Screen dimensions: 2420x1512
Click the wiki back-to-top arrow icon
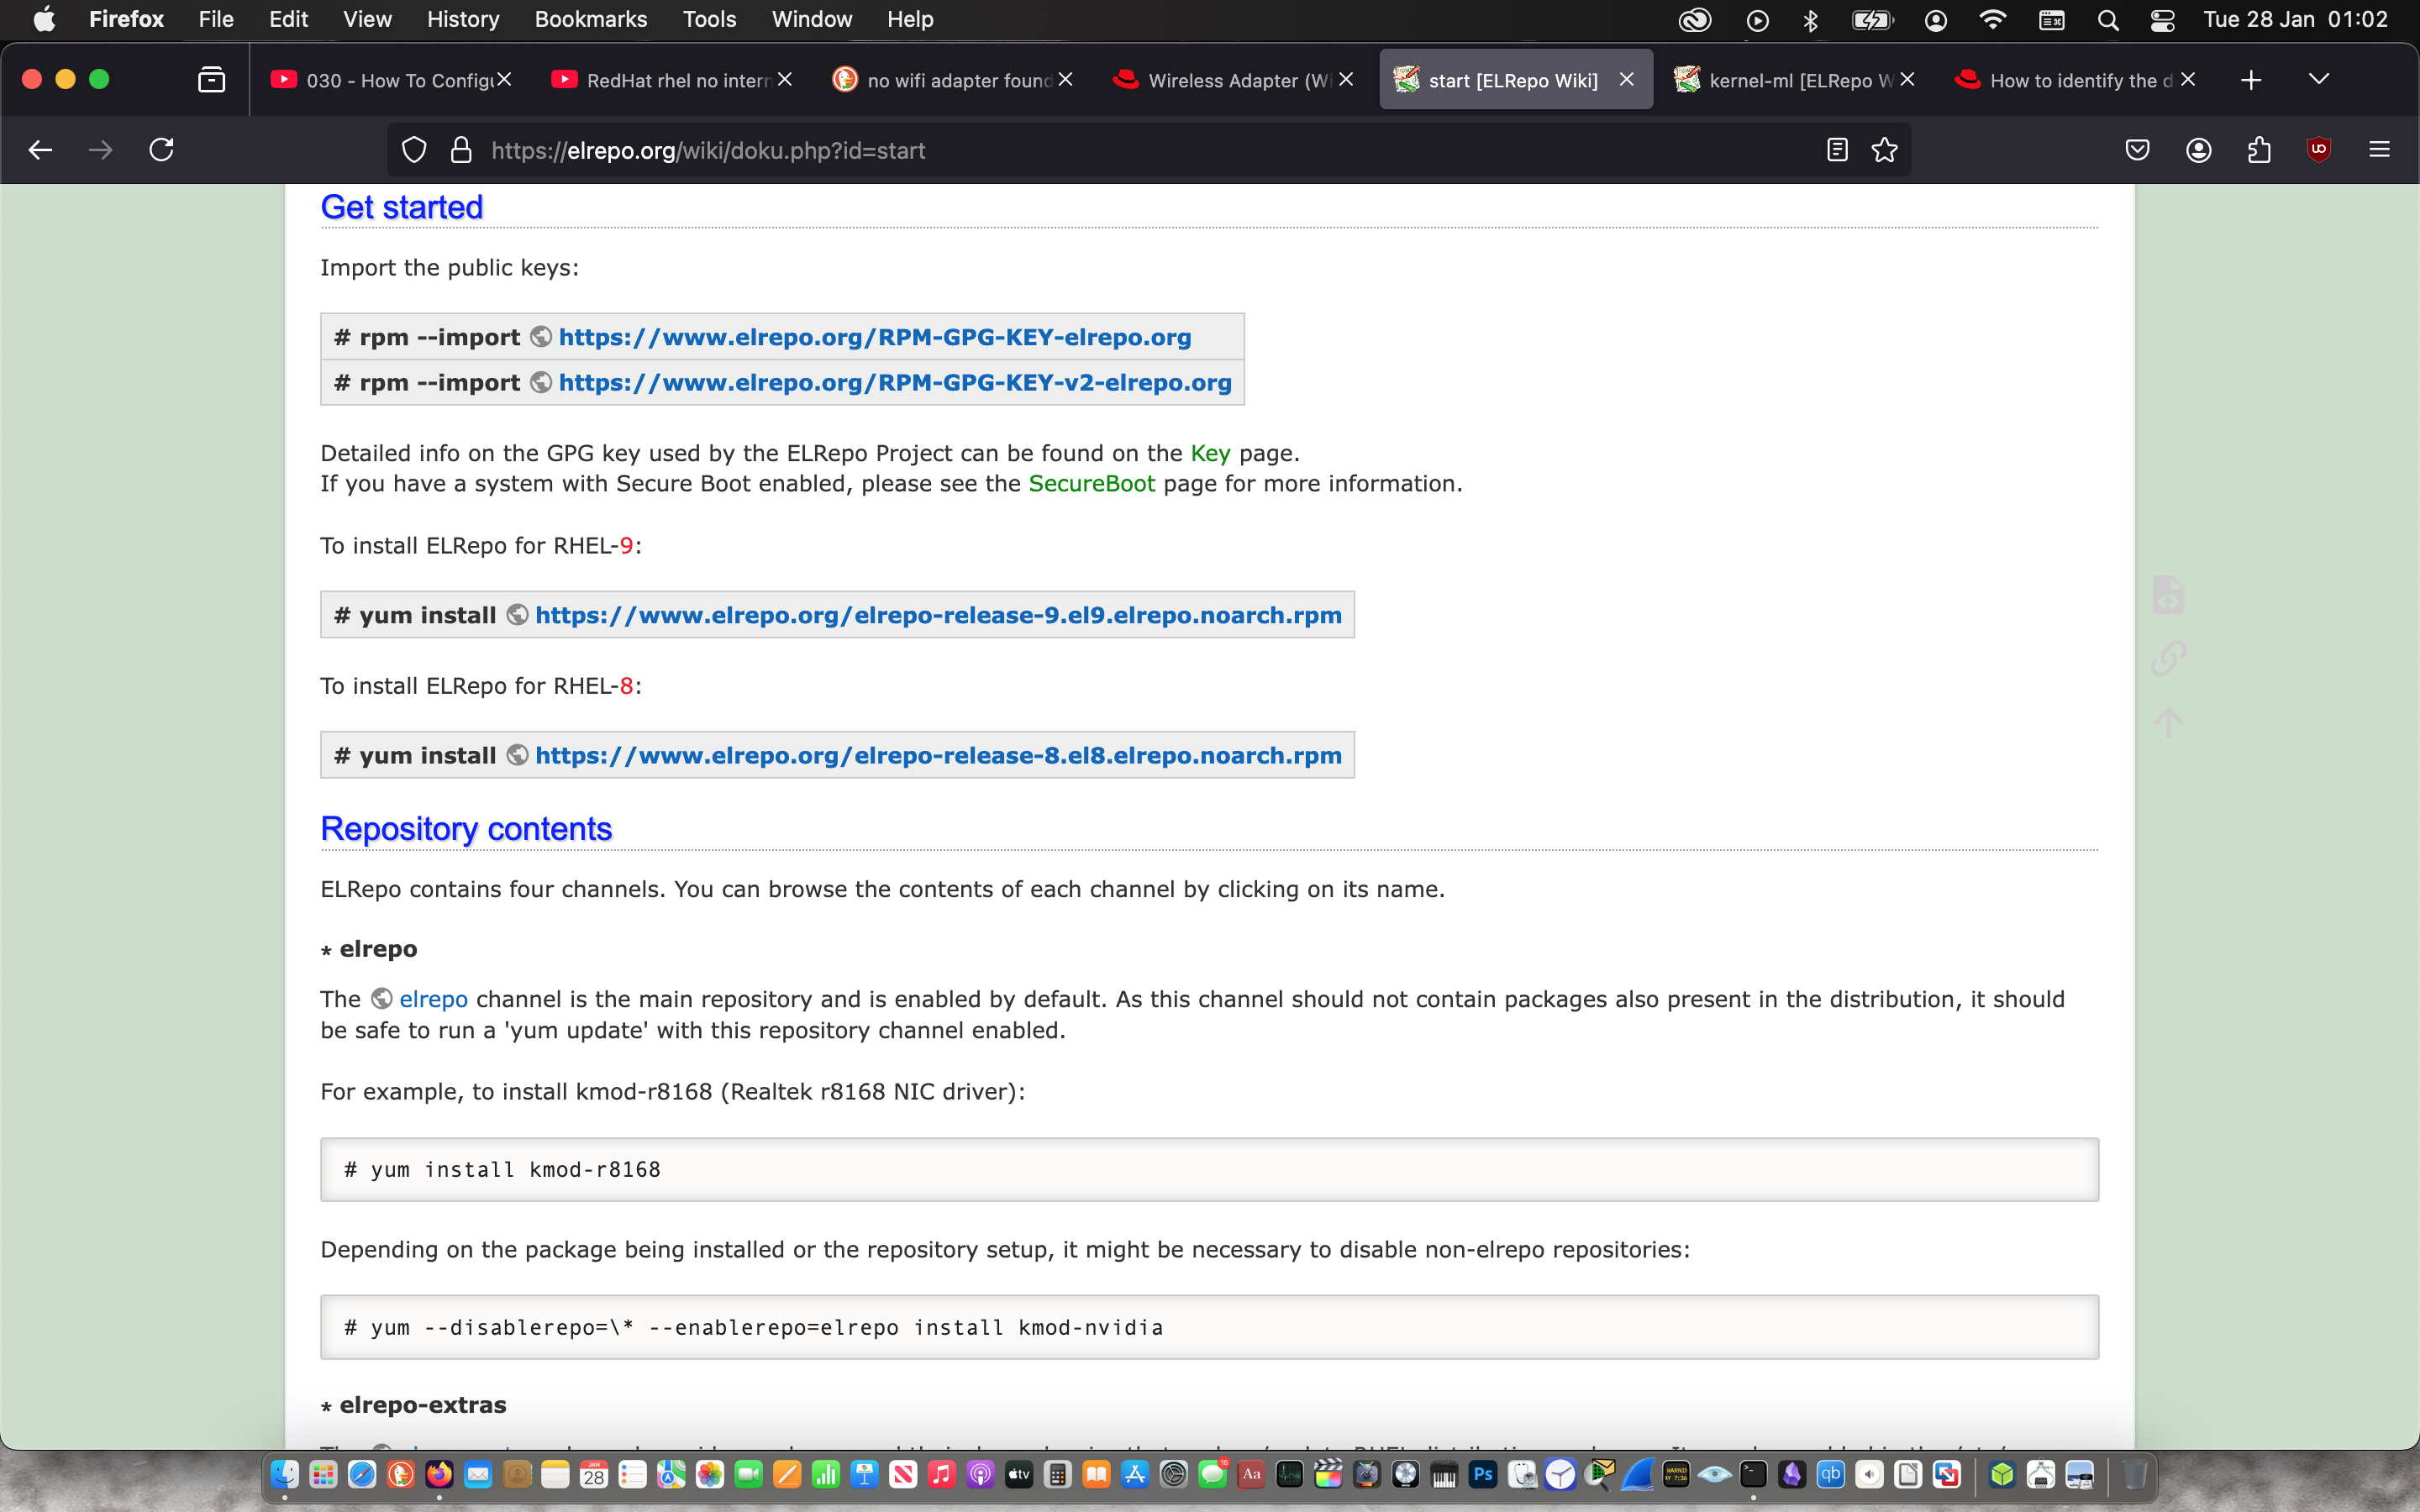pos(2168,722)
